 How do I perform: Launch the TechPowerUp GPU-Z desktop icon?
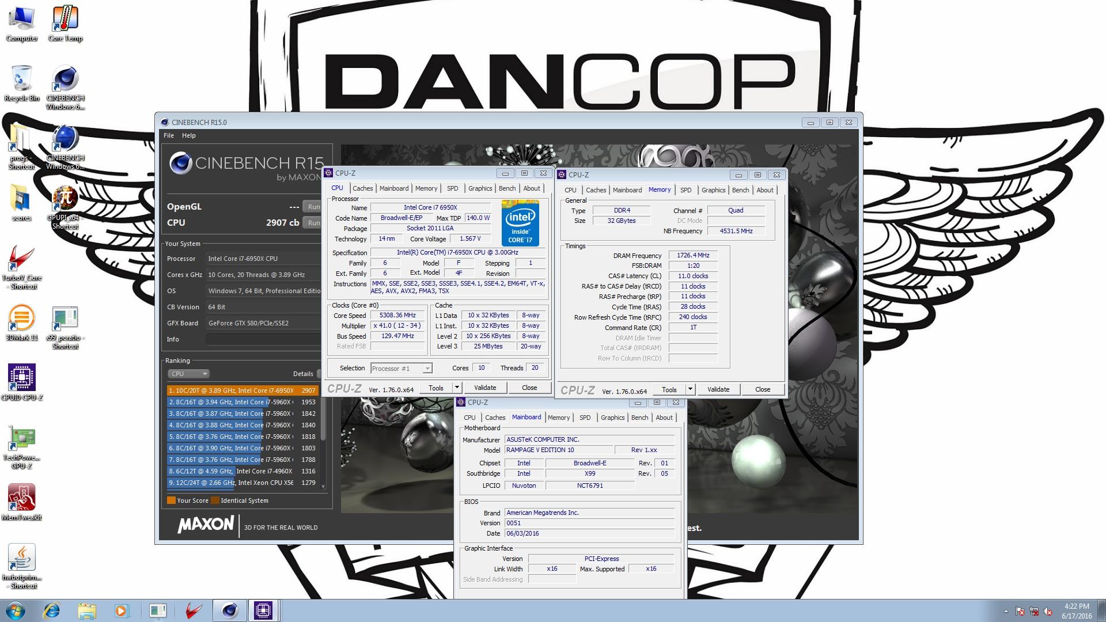[x=22, y=447]
